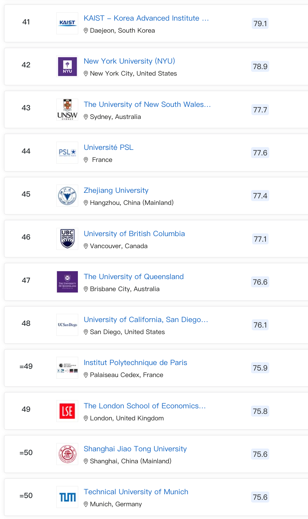Follow the Institut Polytechnique de Paris link
The height and width of the screenshot is (519, 308).
pos(135,363)
